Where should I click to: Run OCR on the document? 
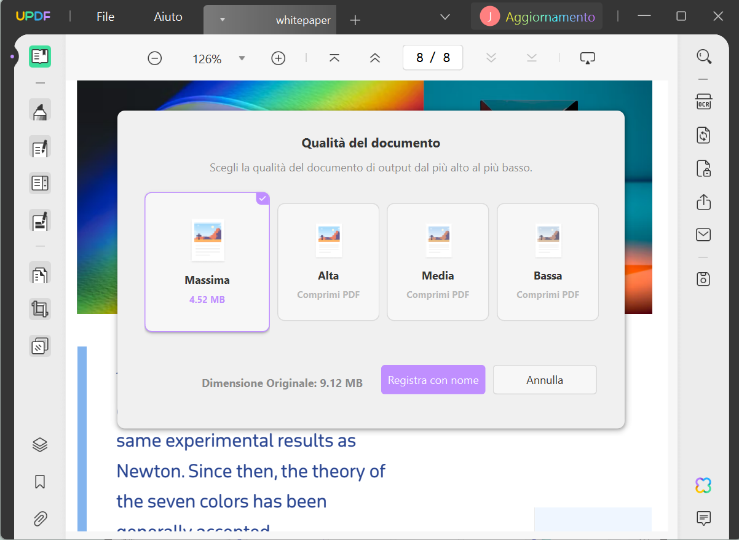(703, 101)
